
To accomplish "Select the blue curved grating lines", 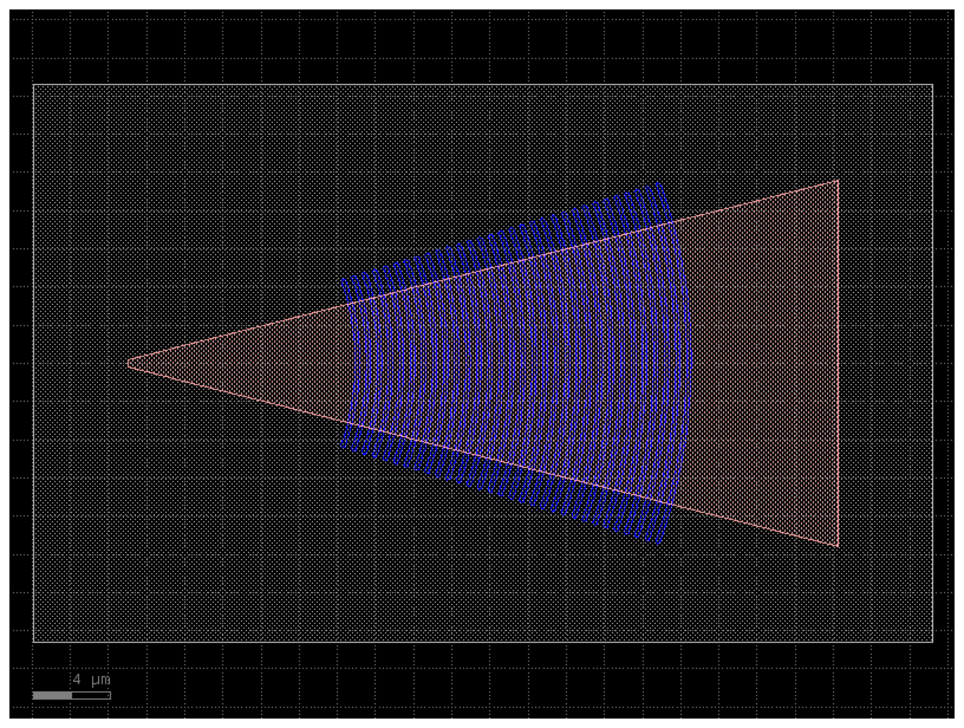I will pyautogui.click(x=517, y=363).
